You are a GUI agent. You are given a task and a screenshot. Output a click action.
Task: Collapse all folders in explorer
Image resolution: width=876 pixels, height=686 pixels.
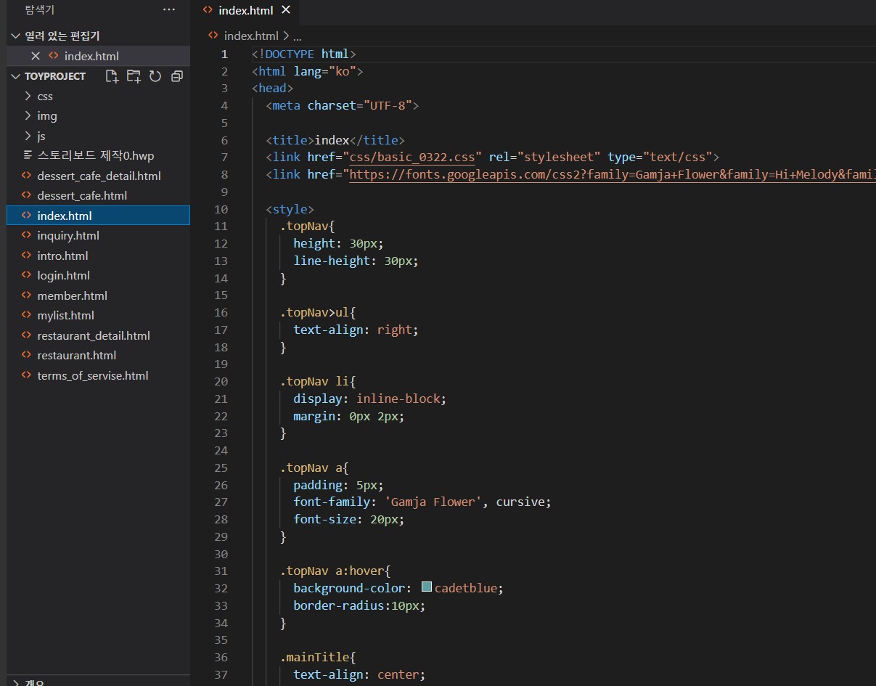click(x=176, y=76)
